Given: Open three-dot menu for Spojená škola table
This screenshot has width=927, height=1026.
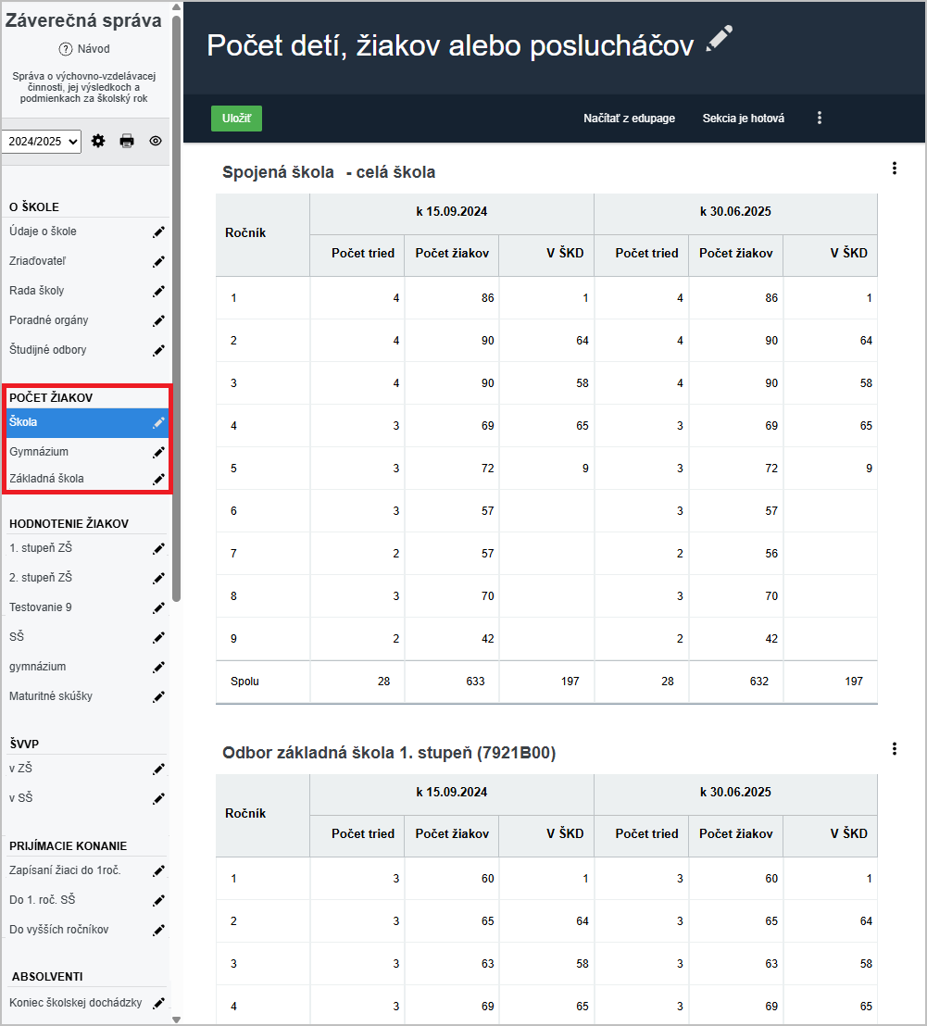Looking at the screenshot, I should pos(894,169).
